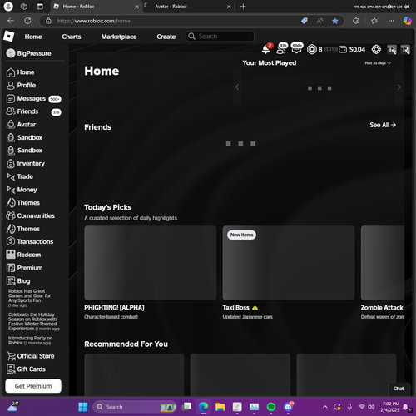Click the Inventory backpack icon in the sidebar
416x416 pixels.
click(x=11, y=164)
